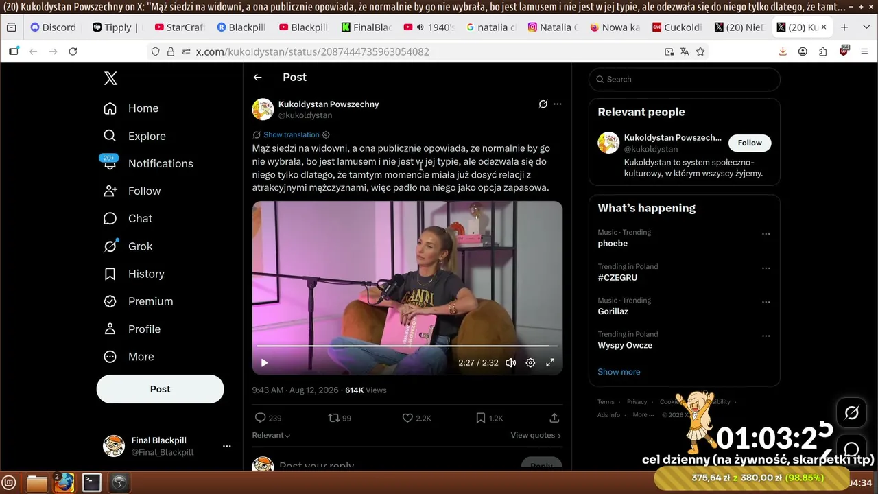Open Premium in the sidebar
This screenshot has width=878, height=494.
tap(138, 301)
